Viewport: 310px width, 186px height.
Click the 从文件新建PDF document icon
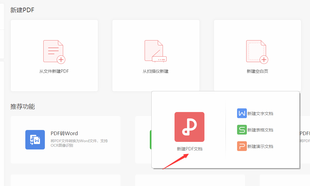tap(54, 52)
